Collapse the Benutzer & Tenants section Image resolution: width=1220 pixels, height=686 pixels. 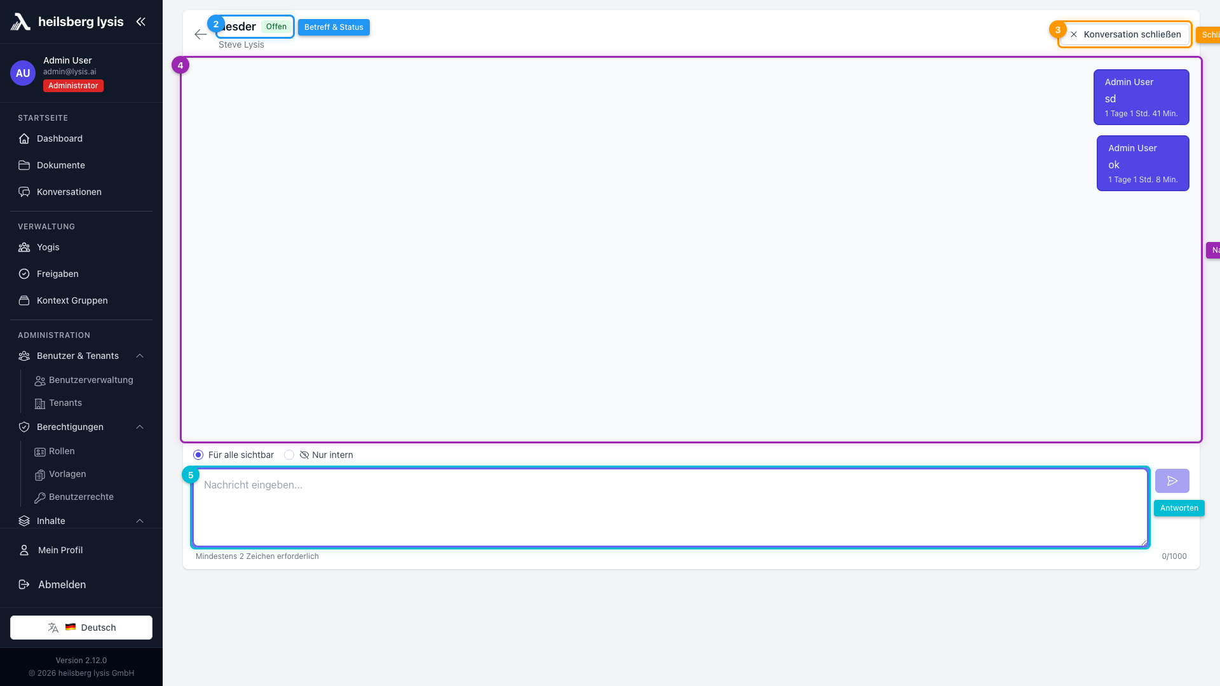click(x=140, y=356)
